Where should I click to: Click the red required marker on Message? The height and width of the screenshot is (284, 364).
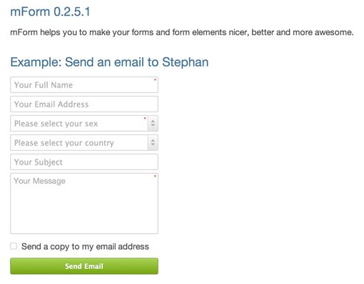155,176
